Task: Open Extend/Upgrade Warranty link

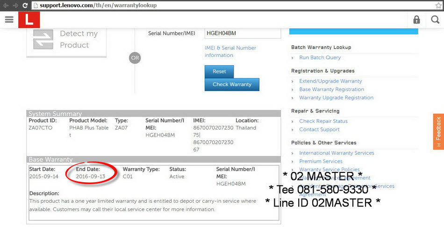Action: click(x=330, y=81)
